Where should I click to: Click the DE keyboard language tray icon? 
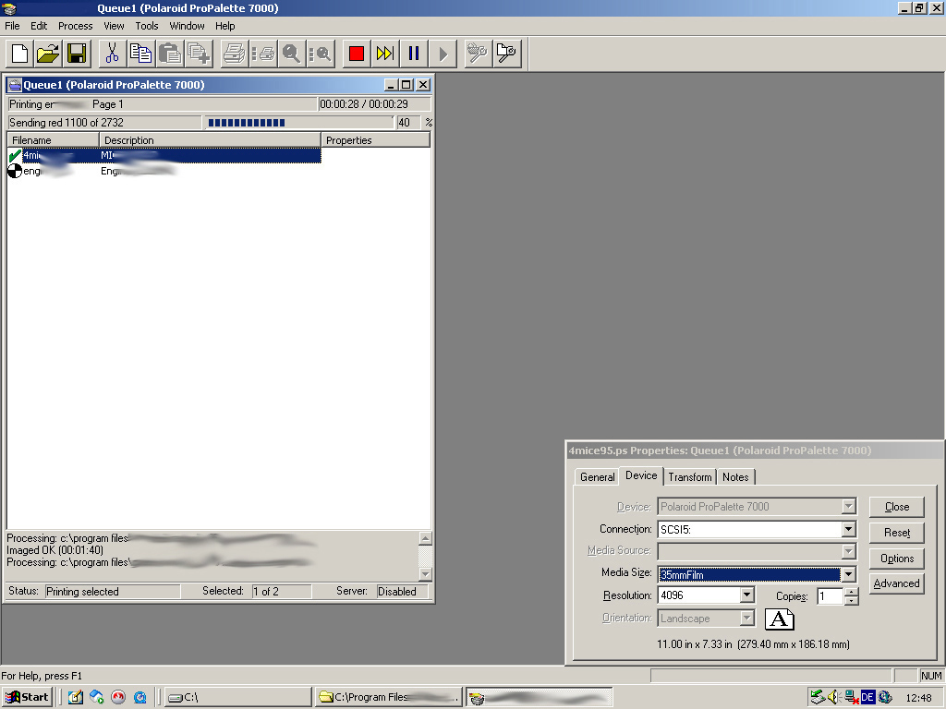click(x=867, y=698)
